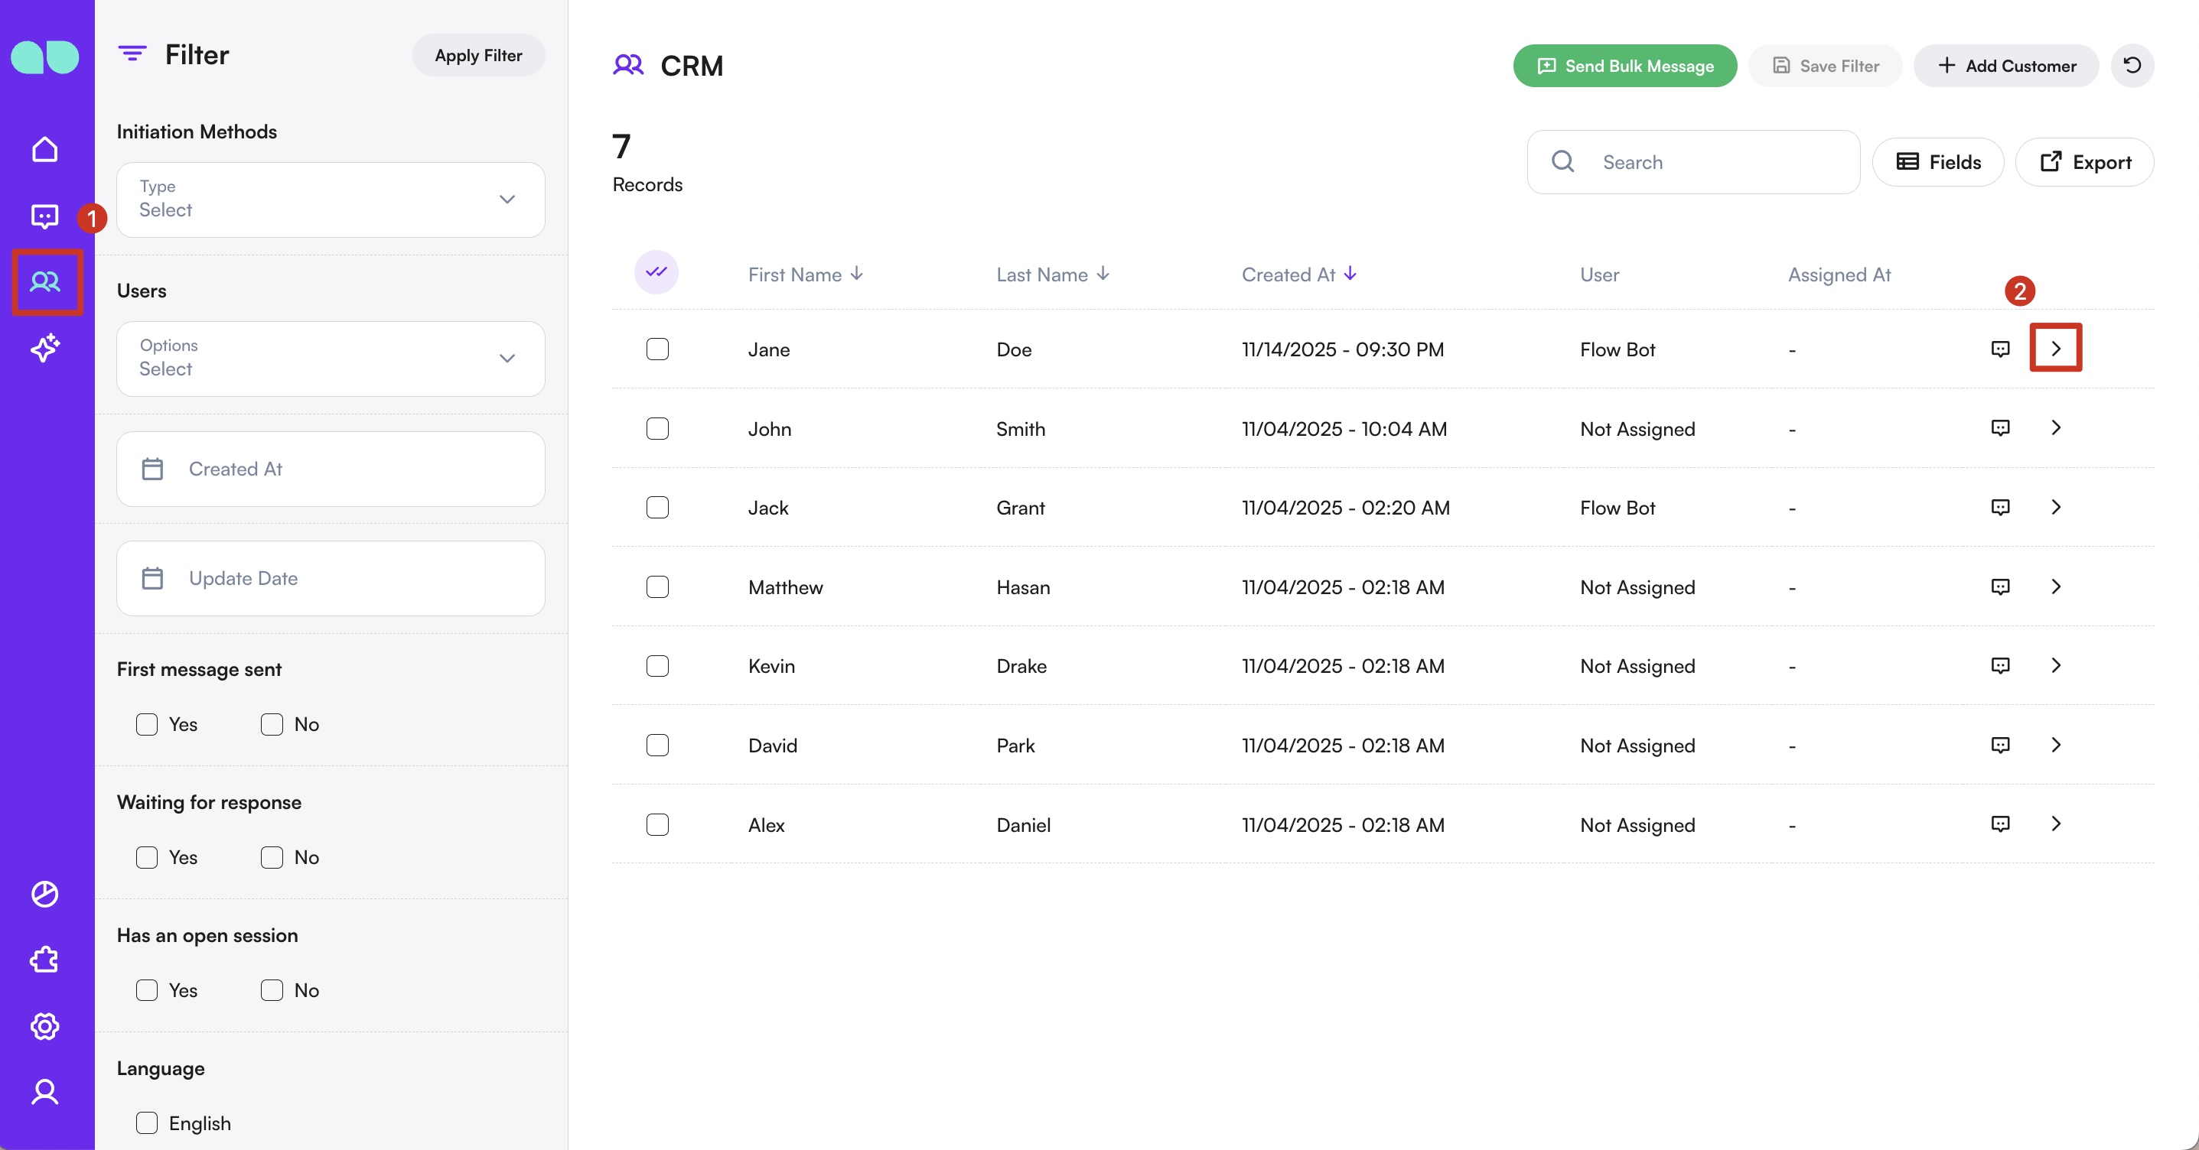The image size is (2199, 1150).
Task: Open chat with Jane Doe via chat bubble icon
Action: click(x=2001, y=349)
